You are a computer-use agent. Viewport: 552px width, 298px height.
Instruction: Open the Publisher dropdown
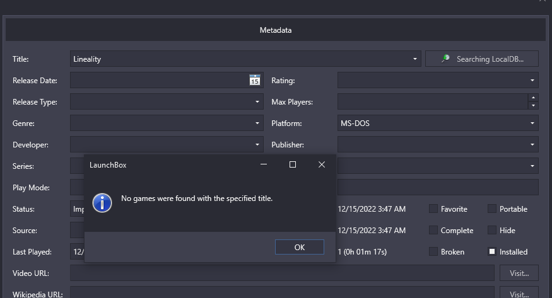[x=532, y=145]
